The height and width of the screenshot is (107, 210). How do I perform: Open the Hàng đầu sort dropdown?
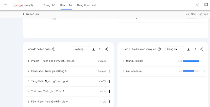[175, 49]
